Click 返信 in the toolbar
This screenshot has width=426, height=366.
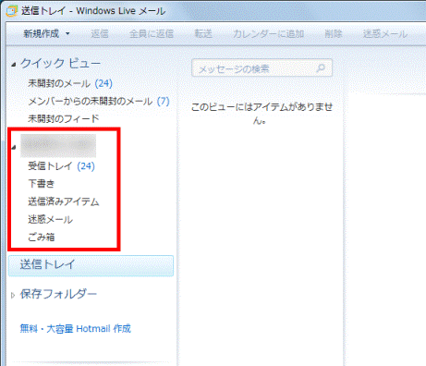[x=100, y=33]
